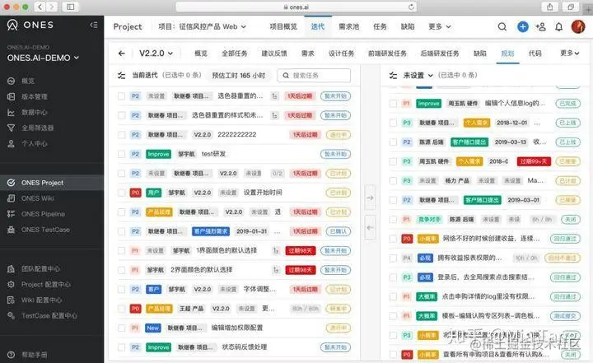Reload the ones.ai page
This screenshot has height=363, width=593.
411,7
